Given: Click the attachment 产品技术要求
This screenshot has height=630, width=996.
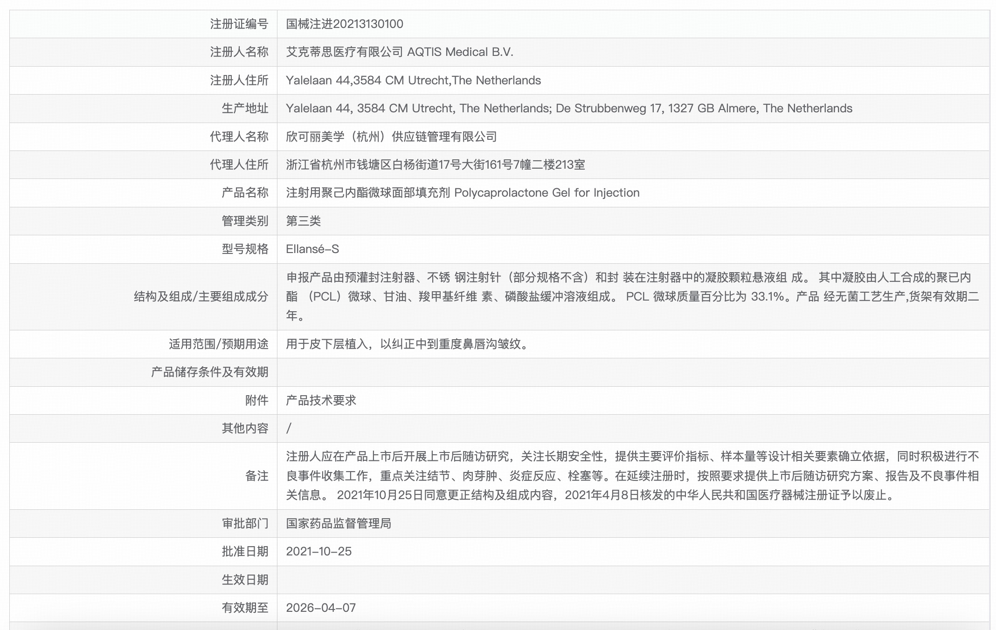Looking at the screenshot, I should click(x=321, y=400).
